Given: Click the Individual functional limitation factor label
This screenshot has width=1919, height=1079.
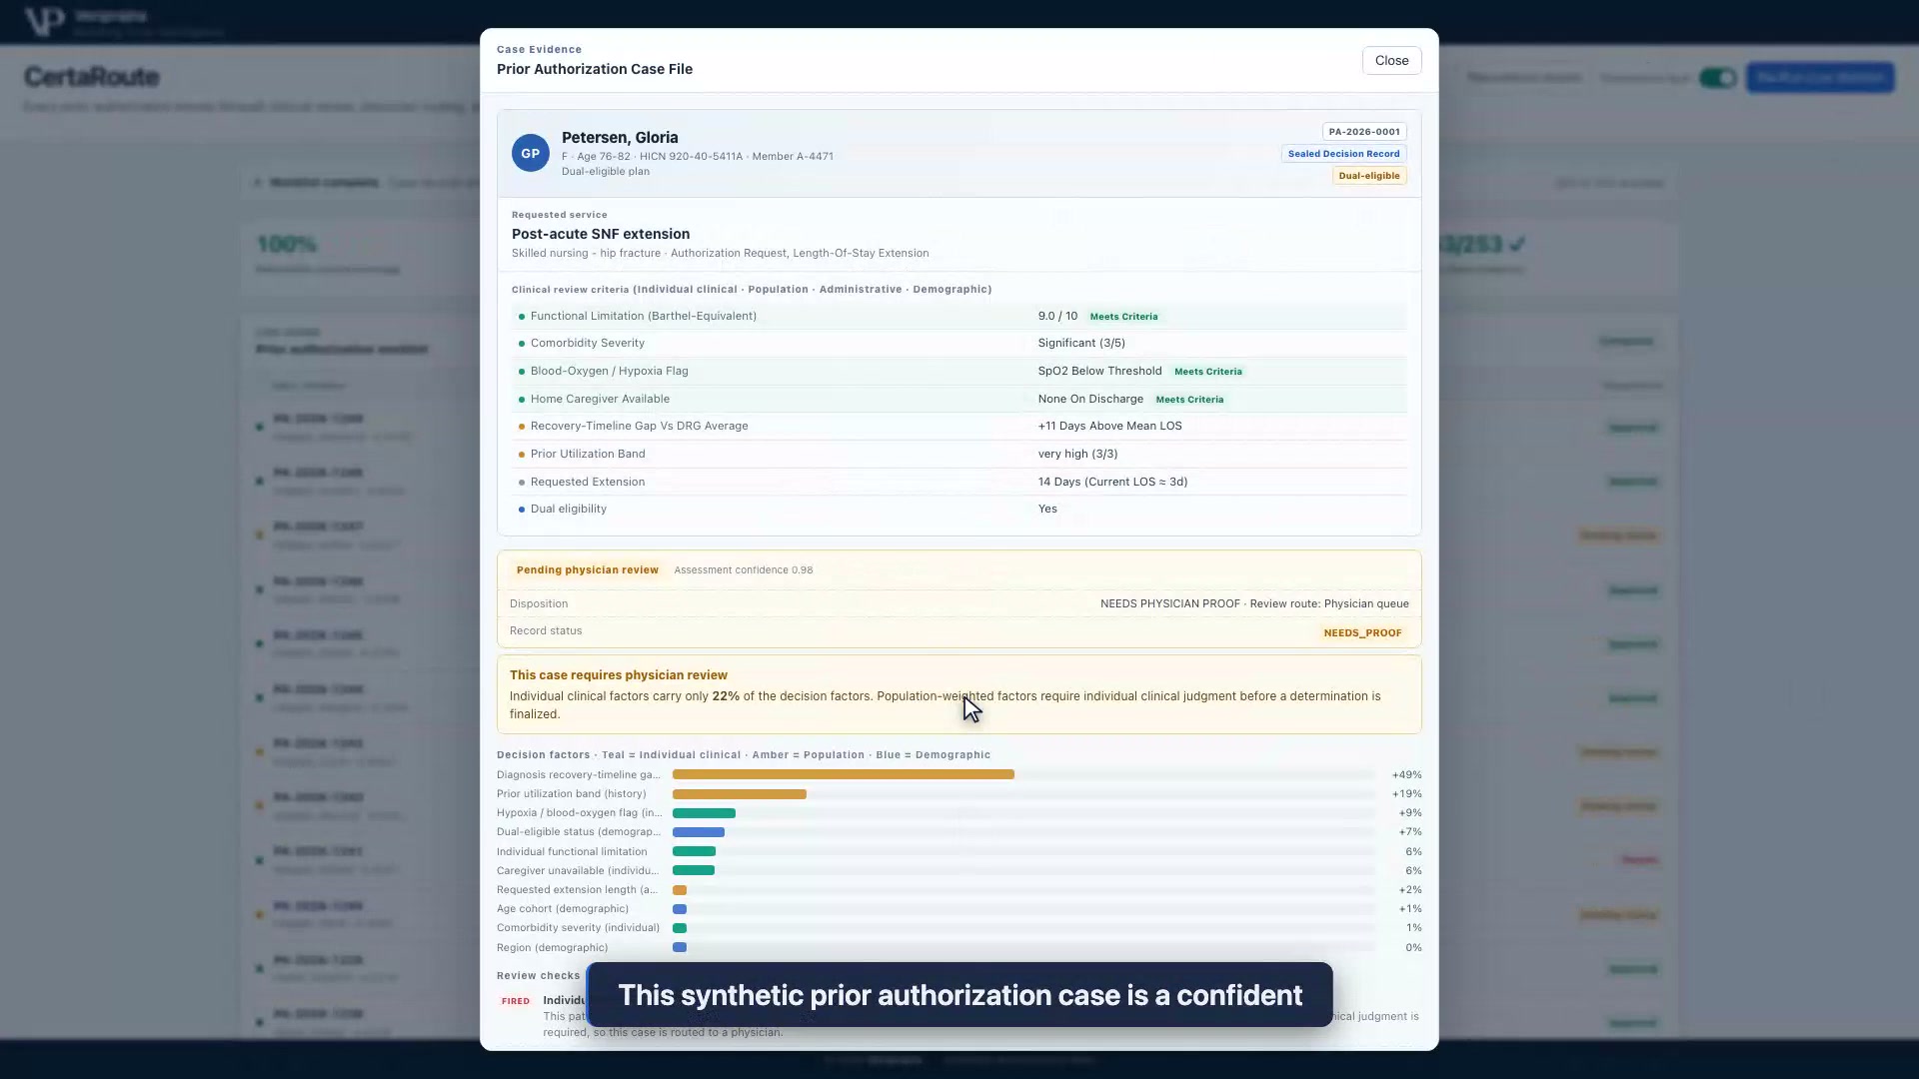Looking at the screenshot, I should click(572, 852).
